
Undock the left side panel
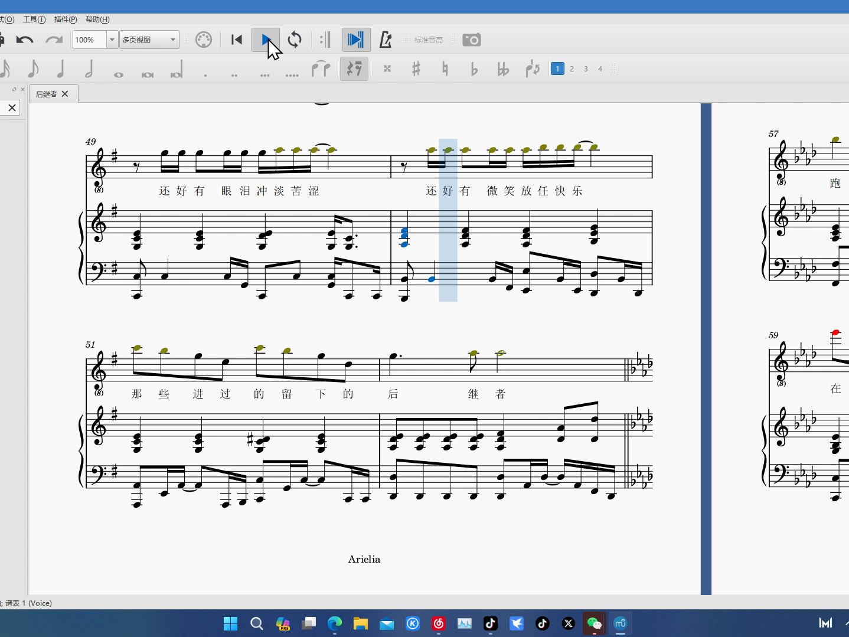(x=14, y=89)
